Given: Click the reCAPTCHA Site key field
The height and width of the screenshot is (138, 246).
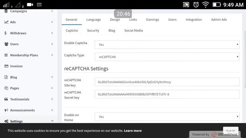Looking at the screenshot, I should click(x=167, y=82).
